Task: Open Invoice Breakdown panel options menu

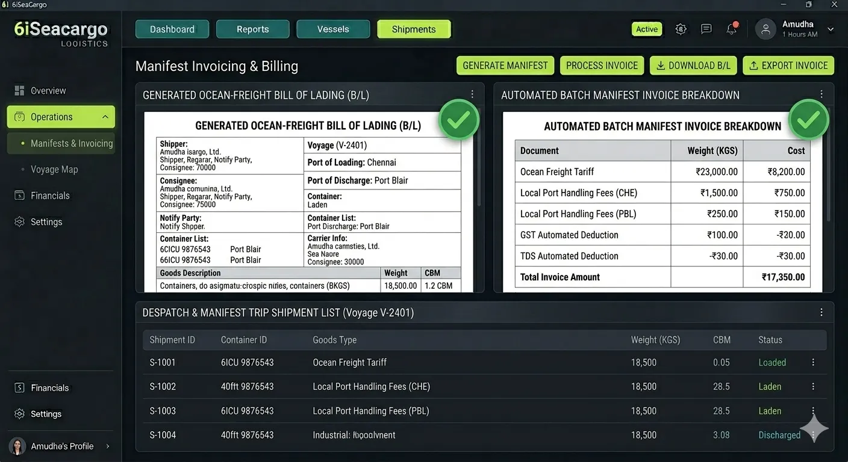Action: pos(821,94)
